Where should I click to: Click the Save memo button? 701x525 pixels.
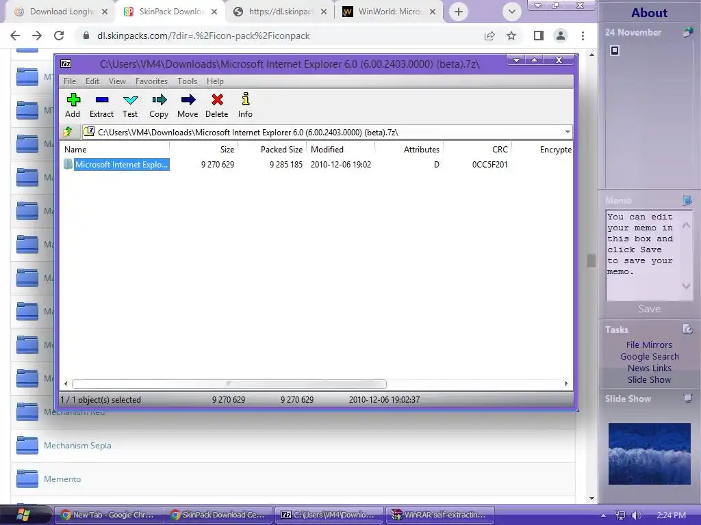[x=649, y=309]
